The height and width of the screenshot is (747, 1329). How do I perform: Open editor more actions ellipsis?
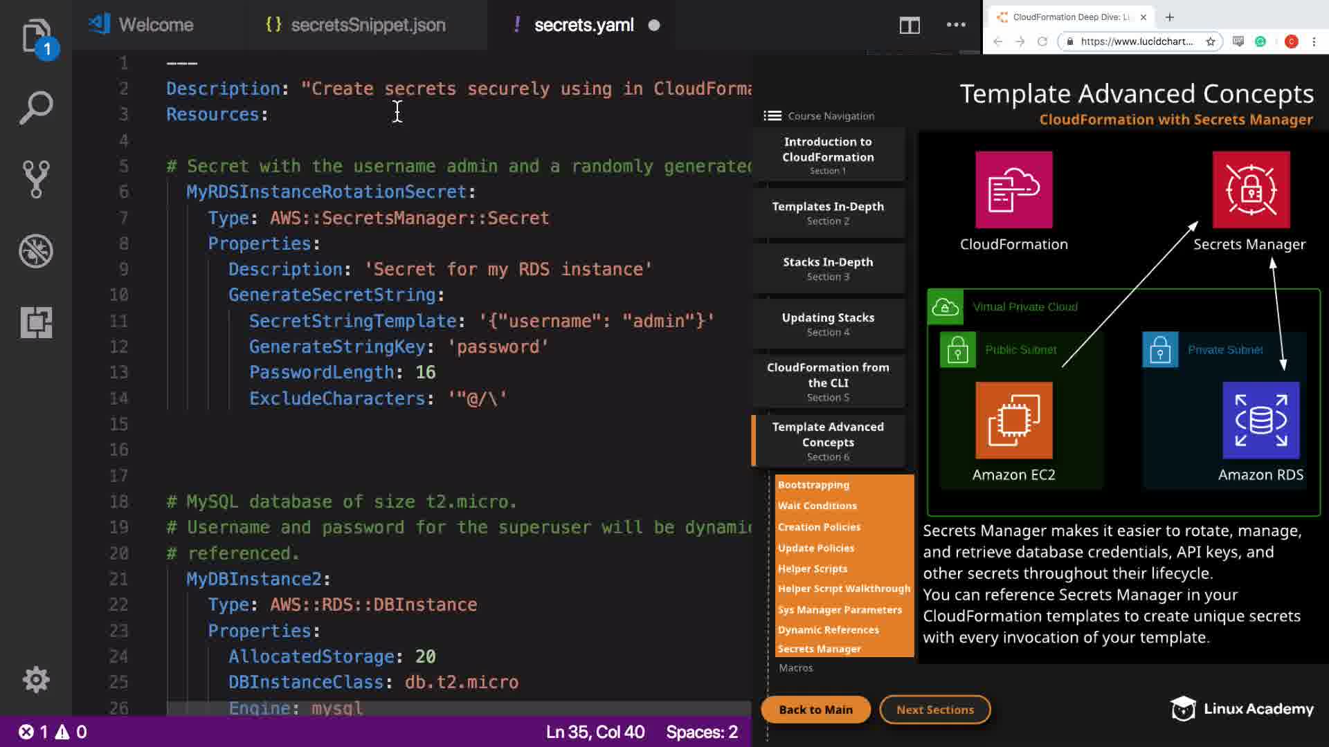pos(956,25)
